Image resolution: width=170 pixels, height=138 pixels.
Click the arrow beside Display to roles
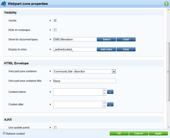pos(50,49)
